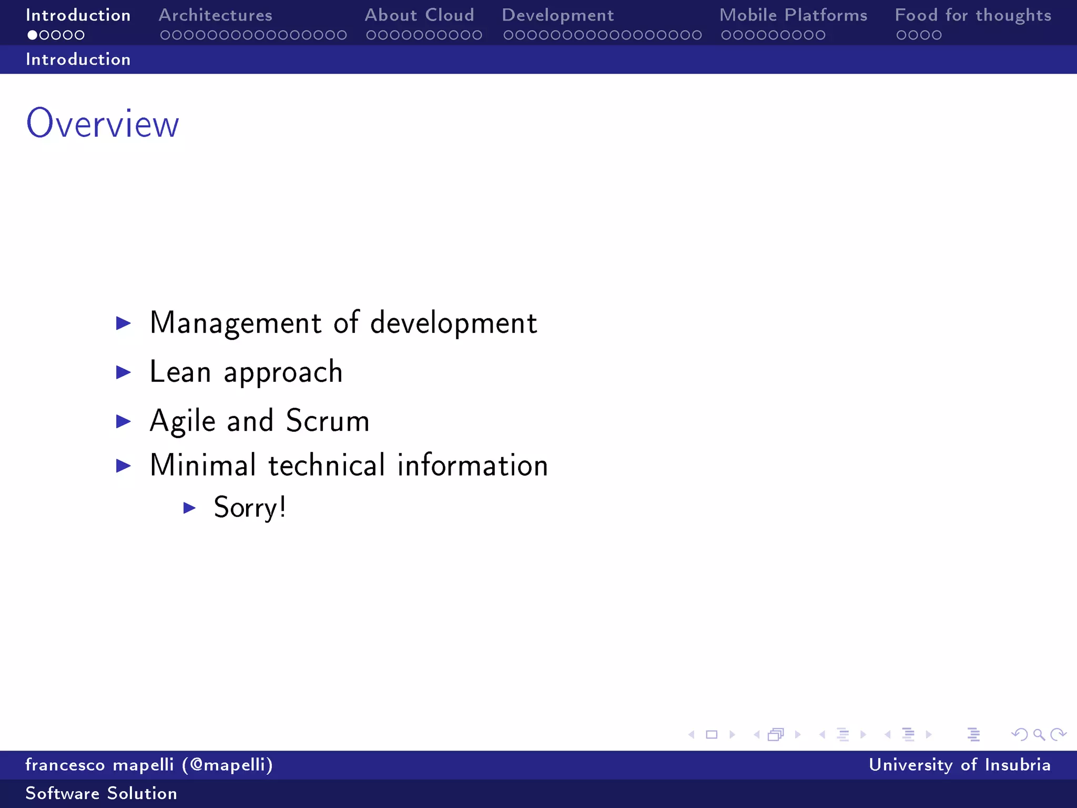
Task: Click the 'Management of development' bullet text
Action: point(343,323)
